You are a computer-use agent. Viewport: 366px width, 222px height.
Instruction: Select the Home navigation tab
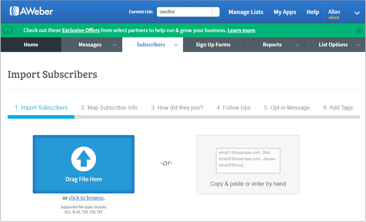click(x=31, y=45)
